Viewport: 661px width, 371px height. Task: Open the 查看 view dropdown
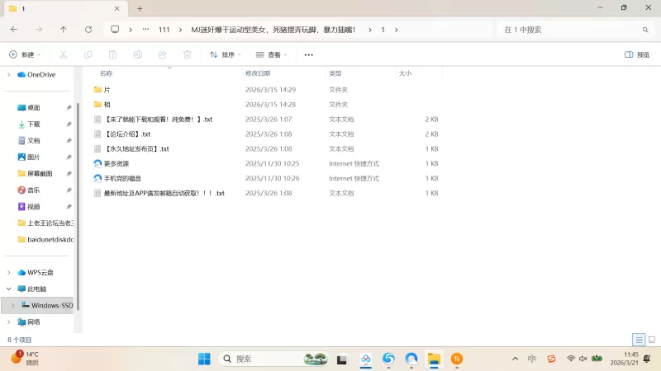point(272,54)
